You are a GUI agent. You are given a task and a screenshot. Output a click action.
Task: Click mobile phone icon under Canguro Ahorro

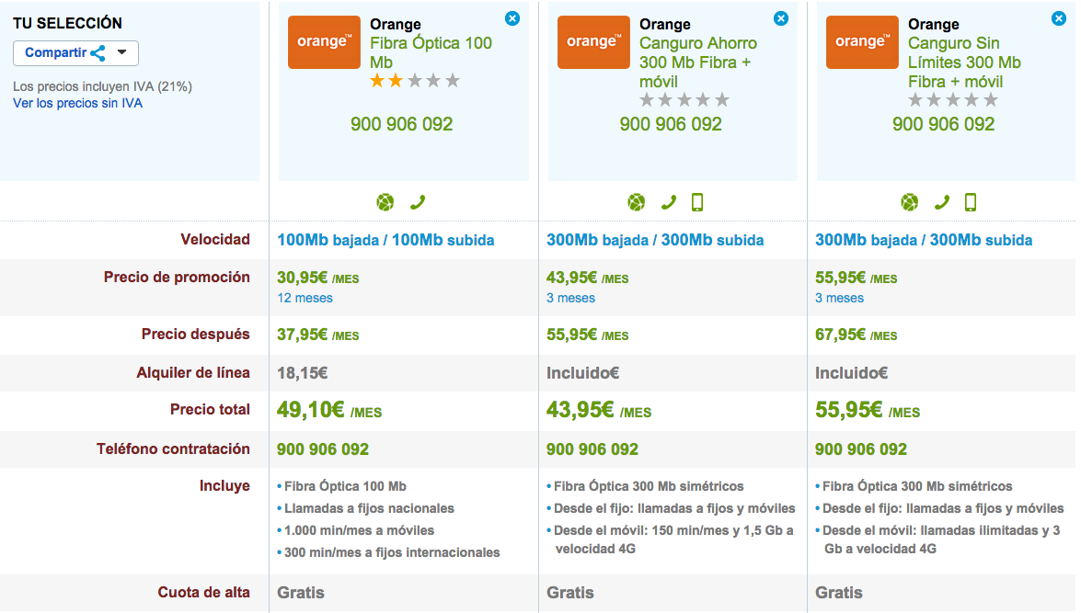pos(697,202)
